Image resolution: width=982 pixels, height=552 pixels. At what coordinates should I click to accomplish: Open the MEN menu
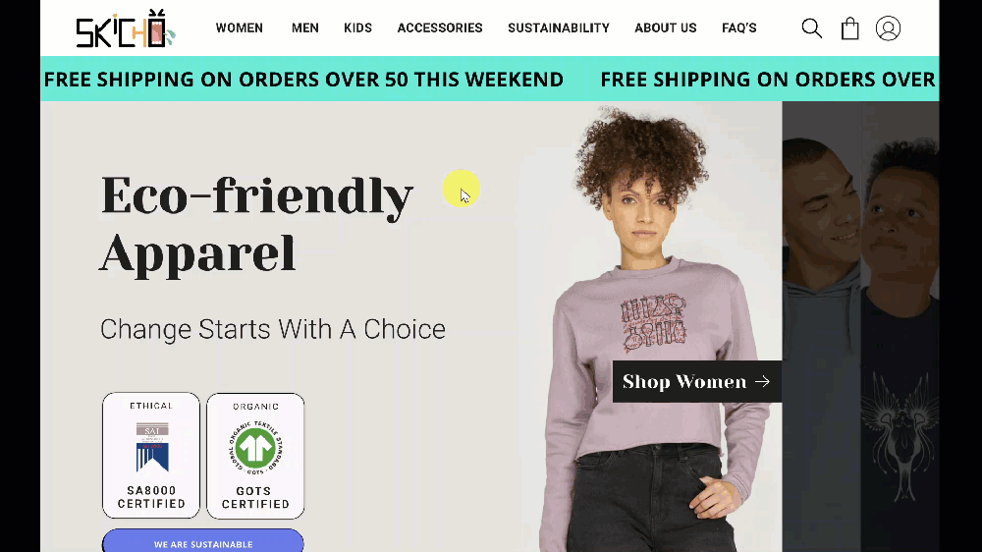coord(305,28)
